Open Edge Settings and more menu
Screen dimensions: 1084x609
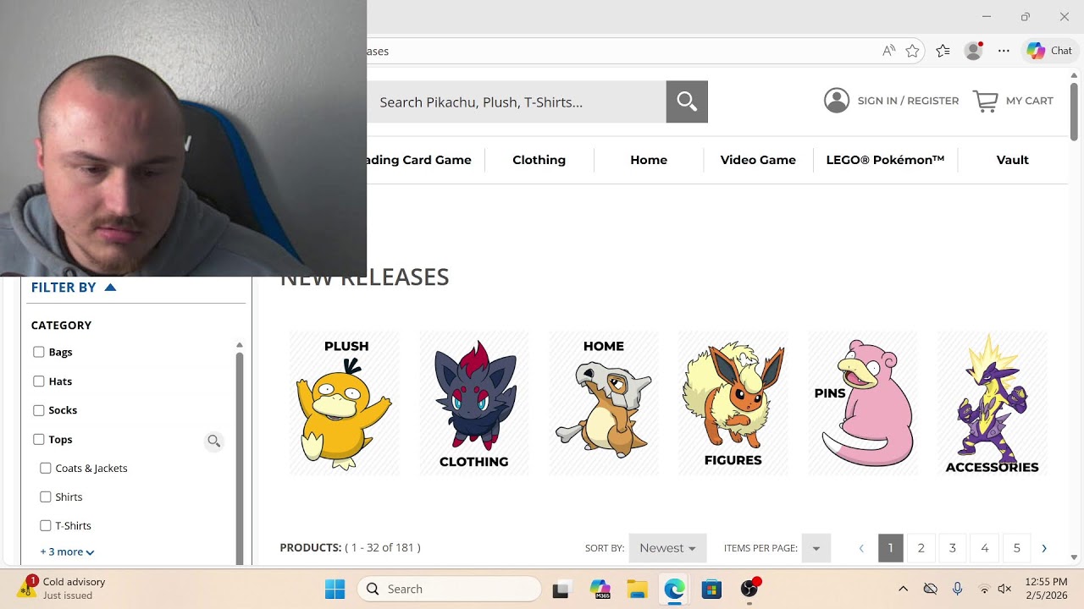[x=1004, y=51]
